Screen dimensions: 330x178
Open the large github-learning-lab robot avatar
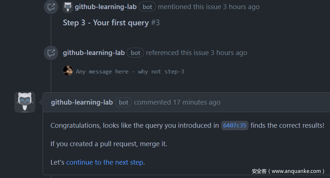tap(25, 102)
